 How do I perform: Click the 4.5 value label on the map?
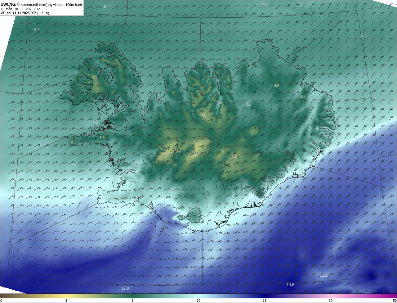coord(302,97)
